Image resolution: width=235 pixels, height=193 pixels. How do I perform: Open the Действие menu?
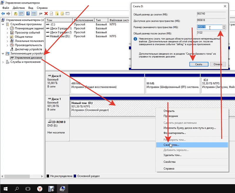[19, 8]
